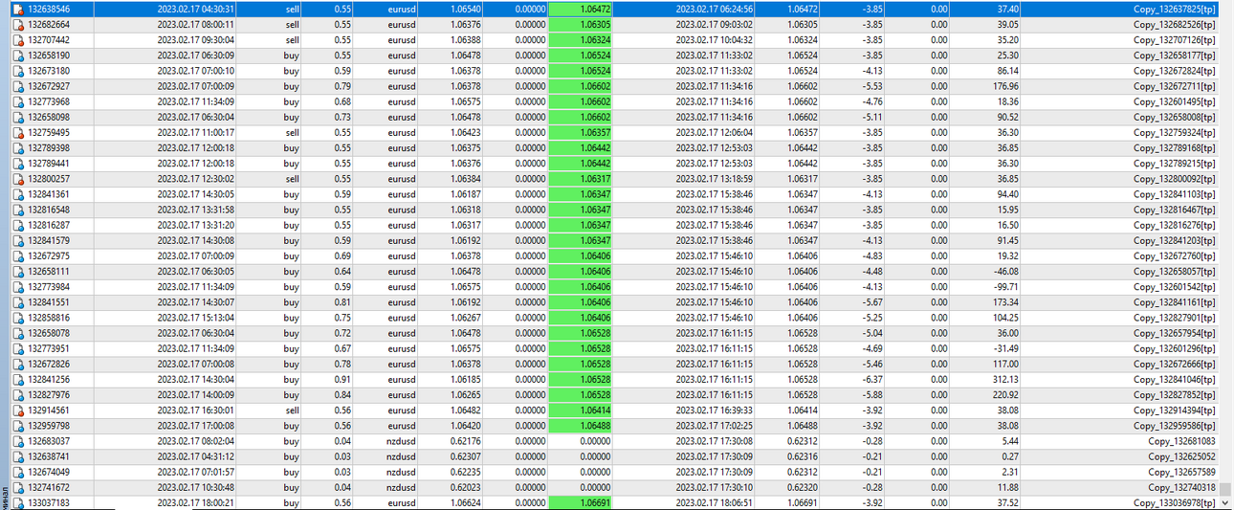This screenshot has width=1234, height=510.
Task: Click the buy order icon beside 132672975
Action: click(x=18, y=255)
